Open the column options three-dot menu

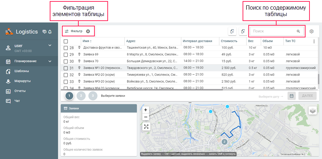click(x=314, y=41)
